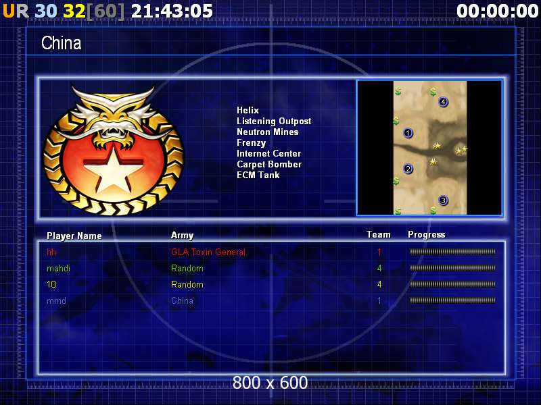Viewport: 541px width, 405px height.
Task: Click Helix in the unit list
Action: (x=248, y=110)
